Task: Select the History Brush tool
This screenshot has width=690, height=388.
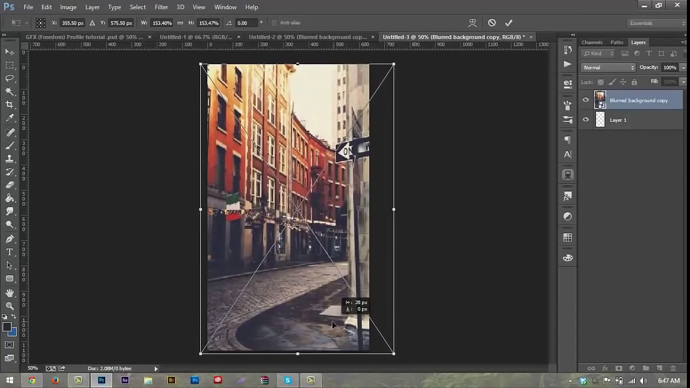Action: tap(10, 172)
